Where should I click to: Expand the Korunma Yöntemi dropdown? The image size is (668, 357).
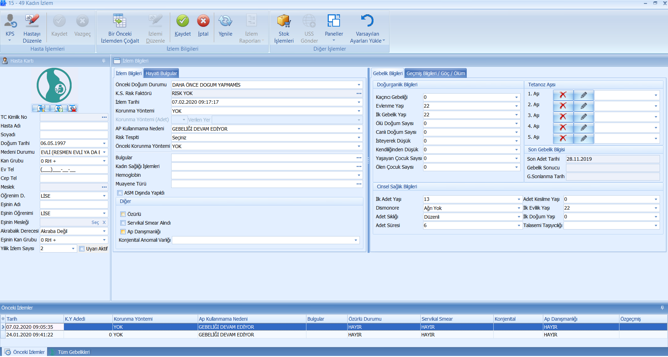click(359, 111)
